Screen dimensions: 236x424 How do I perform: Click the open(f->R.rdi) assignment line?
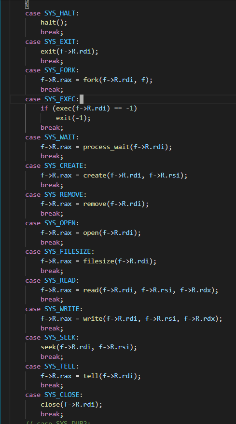[91, 233]
